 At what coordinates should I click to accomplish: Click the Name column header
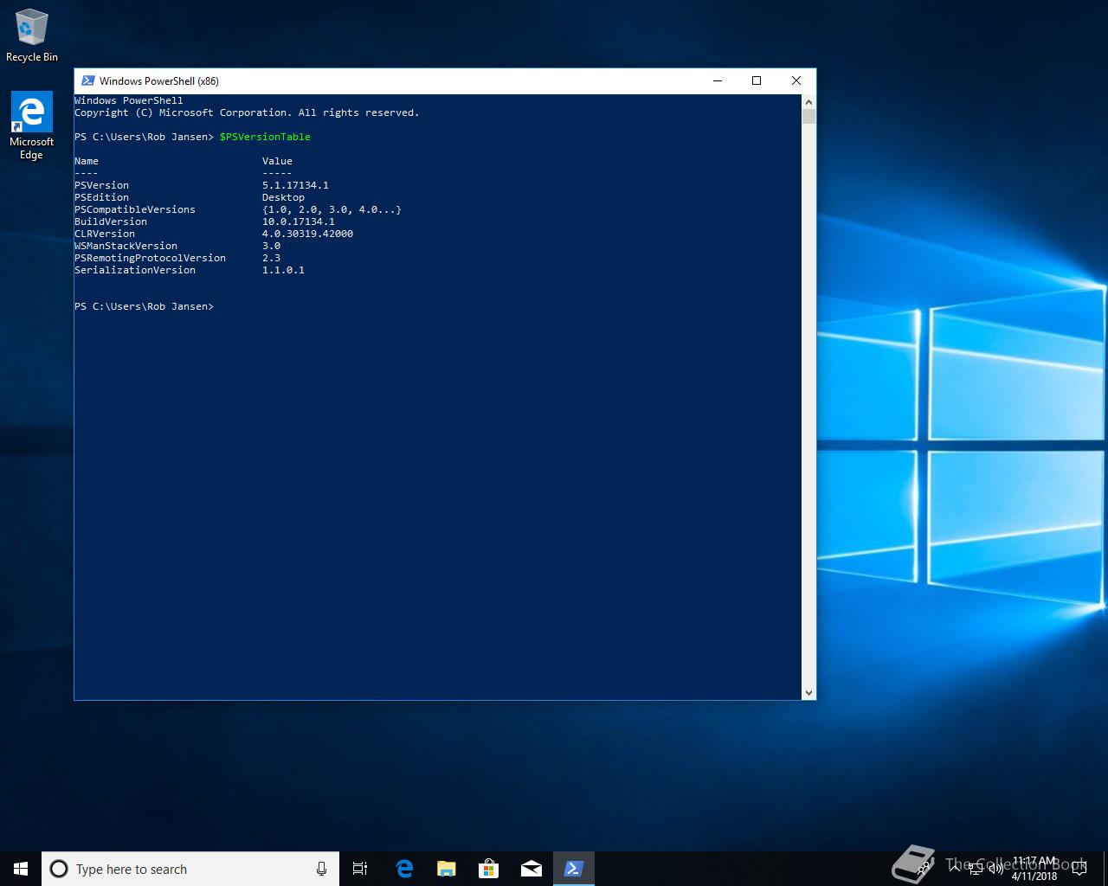[87, 161]
